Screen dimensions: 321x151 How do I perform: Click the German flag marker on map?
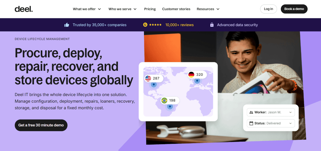pyautogui.click(x=191, y=75)
